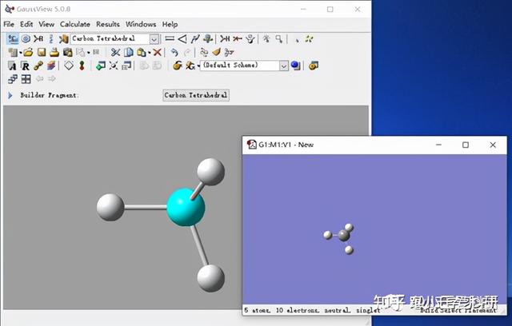Open the Edit menu
Image resolution: width=512 pixels, height=326 pixels.
pos(26,24)
